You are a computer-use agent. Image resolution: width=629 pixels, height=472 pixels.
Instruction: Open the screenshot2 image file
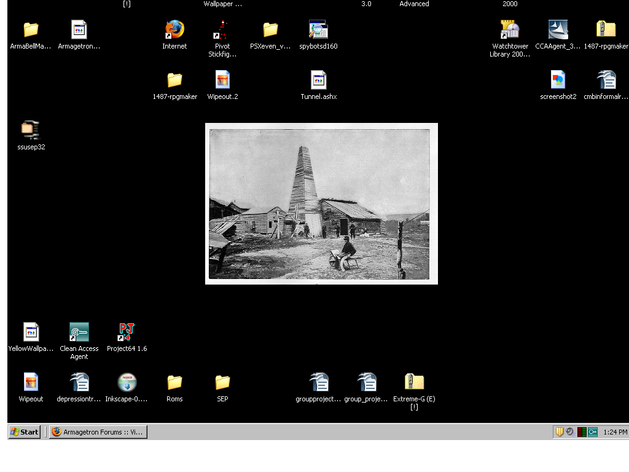[x=558, y=80]
